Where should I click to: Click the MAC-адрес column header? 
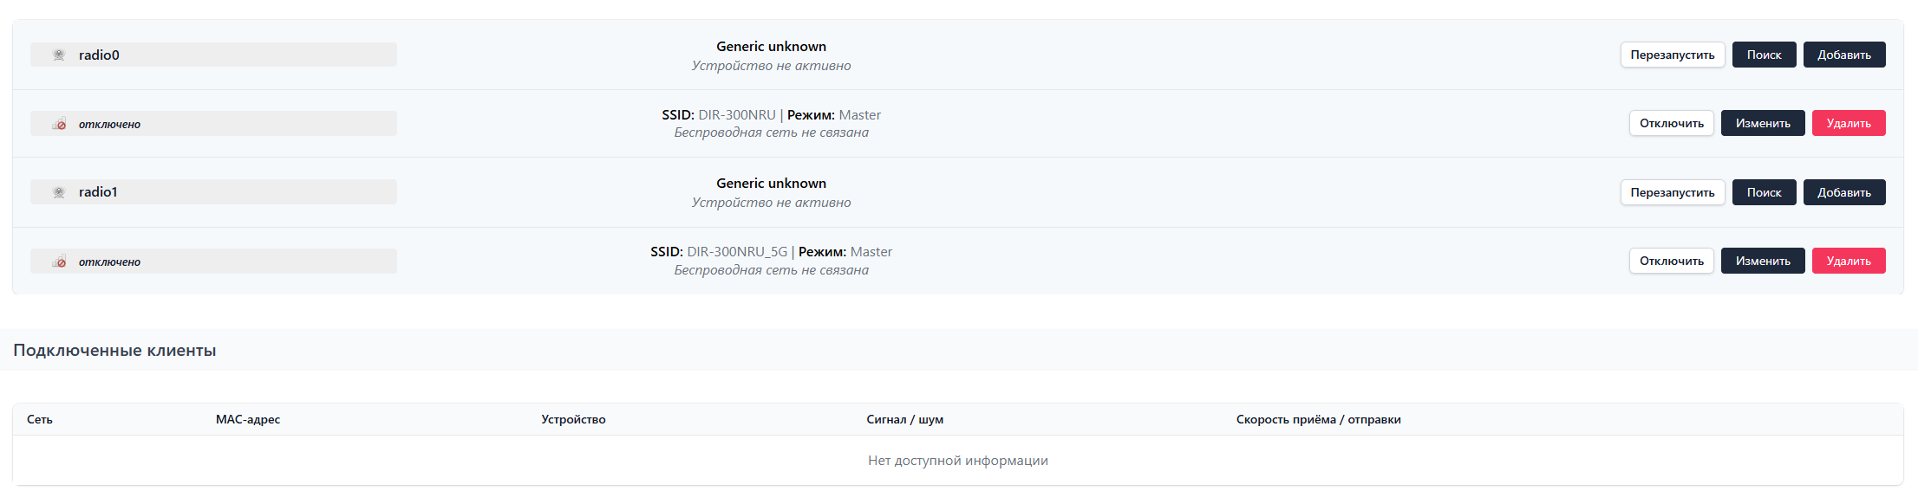[x=248, y=419]
